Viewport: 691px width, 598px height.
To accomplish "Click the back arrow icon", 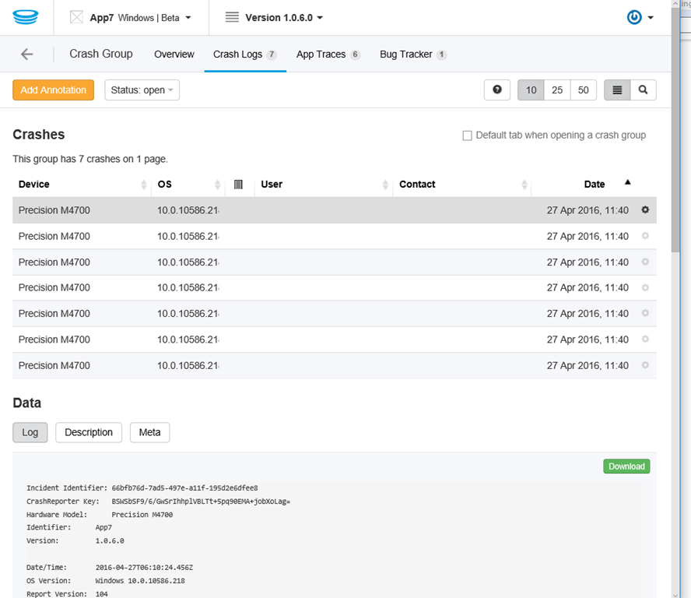I will (27, 55).
